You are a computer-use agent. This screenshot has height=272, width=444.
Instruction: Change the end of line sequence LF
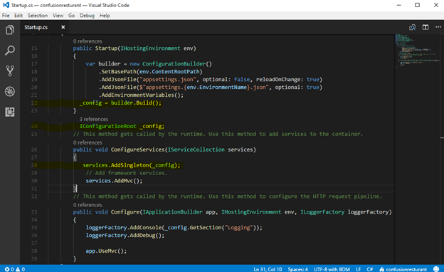pyautogui.click(x=358, y=269)
